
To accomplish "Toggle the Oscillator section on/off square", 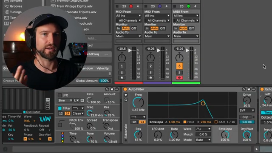I will [x=25, y=112].
